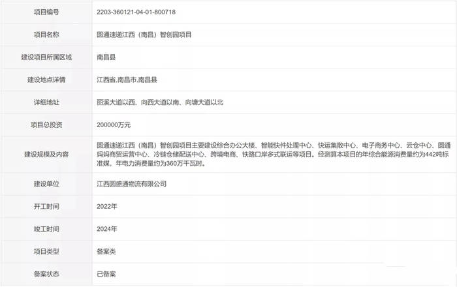Click the 建设单位 label

point(46,184)
